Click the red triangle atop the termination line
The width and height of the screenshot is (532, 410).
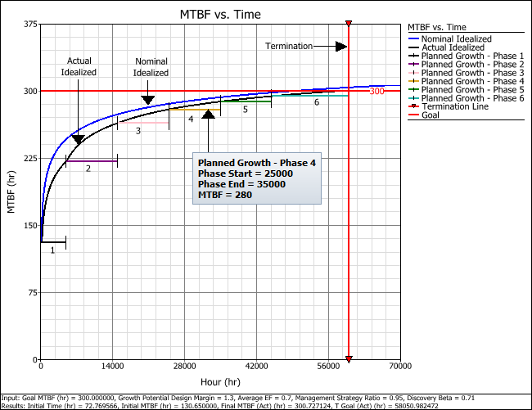(349, 24)
